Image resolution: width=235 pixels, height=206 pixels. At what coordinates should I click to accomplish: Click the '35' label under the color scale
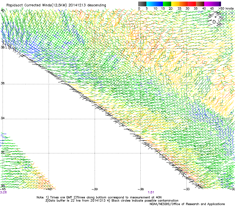[x=196, y=9]
